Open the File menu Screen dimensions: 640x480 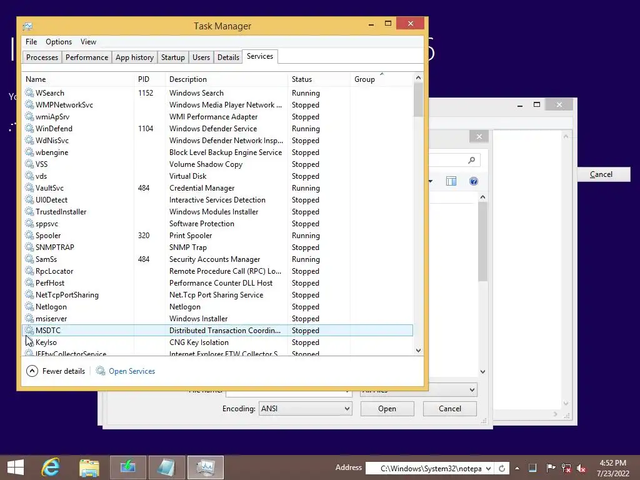[31, 42]
